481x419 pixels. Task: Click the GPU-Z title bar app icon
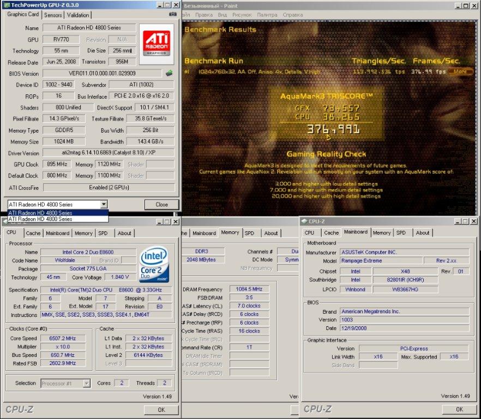pyautogui.click(x=7, y=5)
